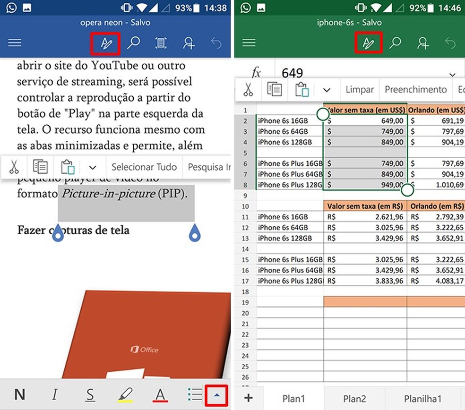Paste clipboard contents with Excel's paste icon
Viewport: 465px width, 410px height.
[x=303, y=89]
